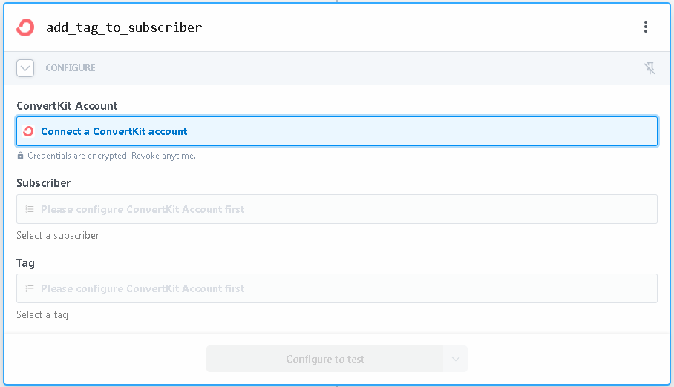Image resolution: width=674 pixels, height=387 pixels.
Task: Click 'Credentials are encrypted' note text
Action: pyautogui.click(x=112, y=156)
